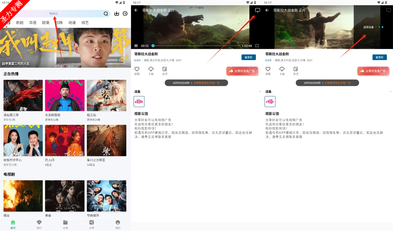Image resolution: width=393 pixels, height=231 pixels.
Task: Click 分享好友免广告 on 选择设备 screen
Action: coord(373,71)
